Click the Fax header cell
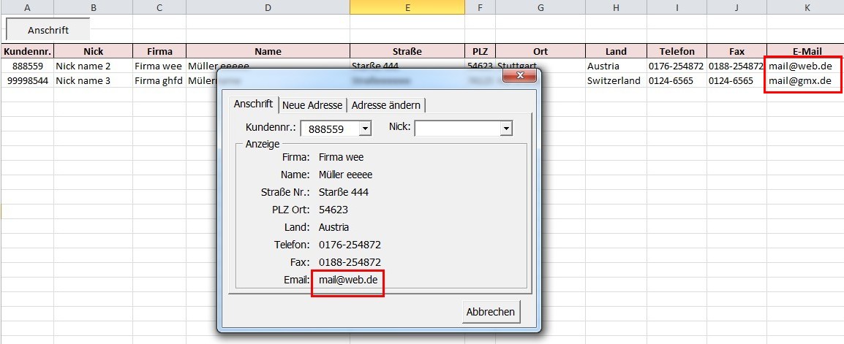The width and height of the screenshot is (844, 344). (736, 52)
